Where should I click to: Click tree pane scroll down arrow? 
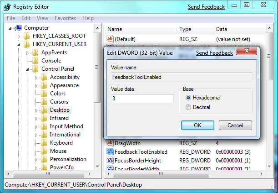tap(97, 167)
